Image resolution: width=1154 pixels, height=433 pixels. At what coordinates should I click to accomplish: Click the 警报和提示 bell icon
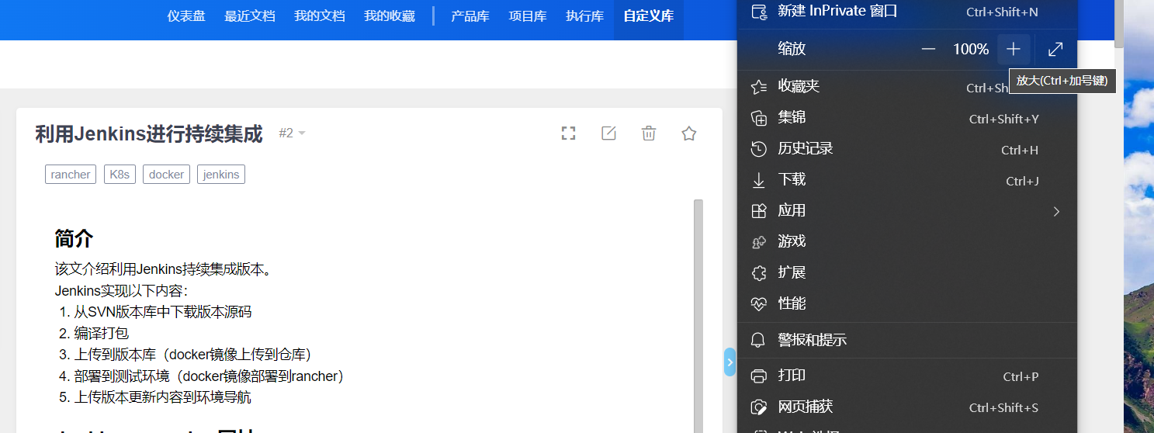point(759,340)
